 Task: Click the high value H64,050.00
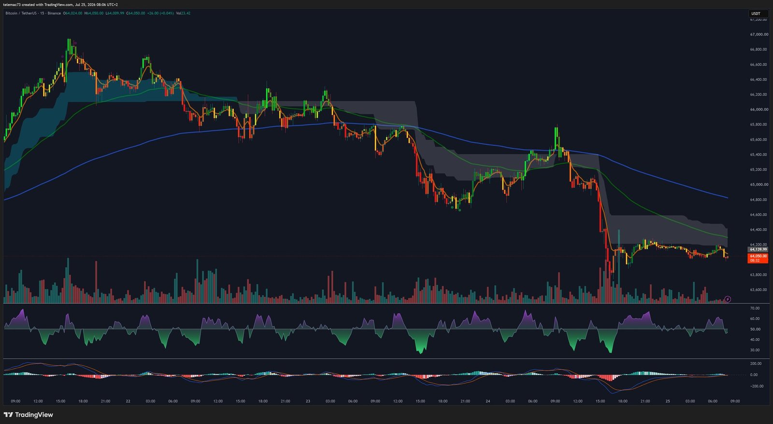(94, 13)
